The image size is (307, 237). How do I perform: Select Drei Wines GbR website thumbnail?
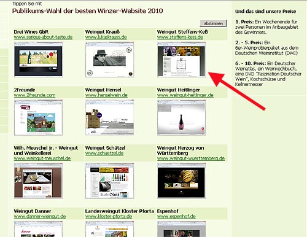[x=38, y=60]
